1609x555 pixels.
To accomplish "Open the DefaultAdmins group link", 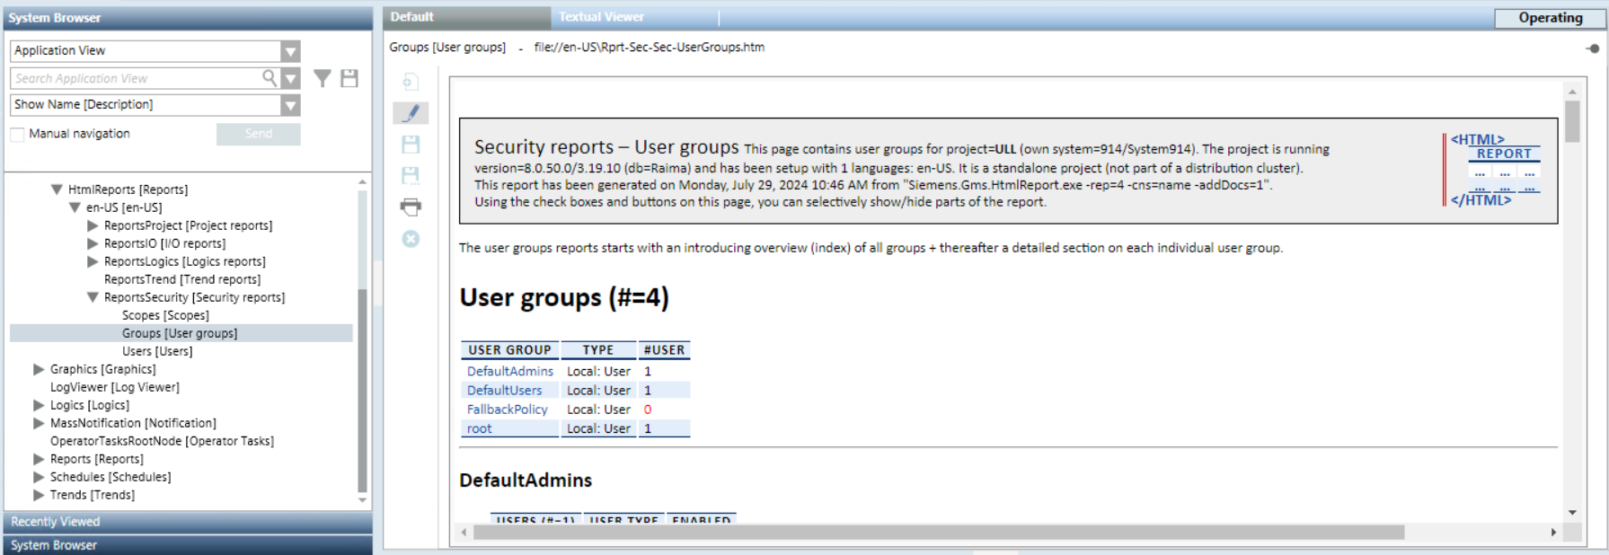I will click(x=509, y=371).
